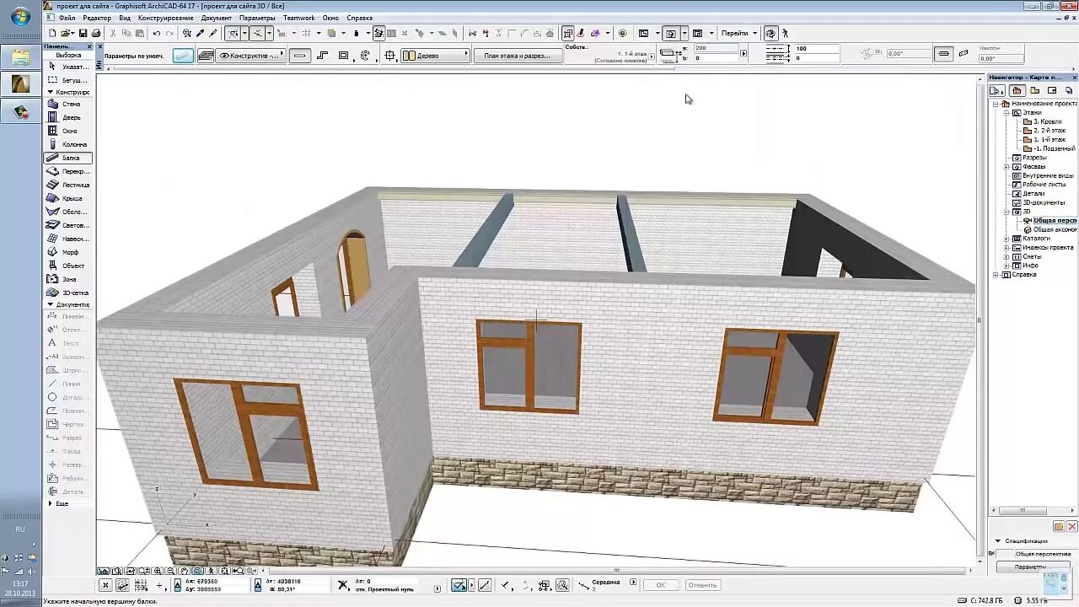
Task: Open the Конструктив layer dropdown
Action: tap(251, 56)
